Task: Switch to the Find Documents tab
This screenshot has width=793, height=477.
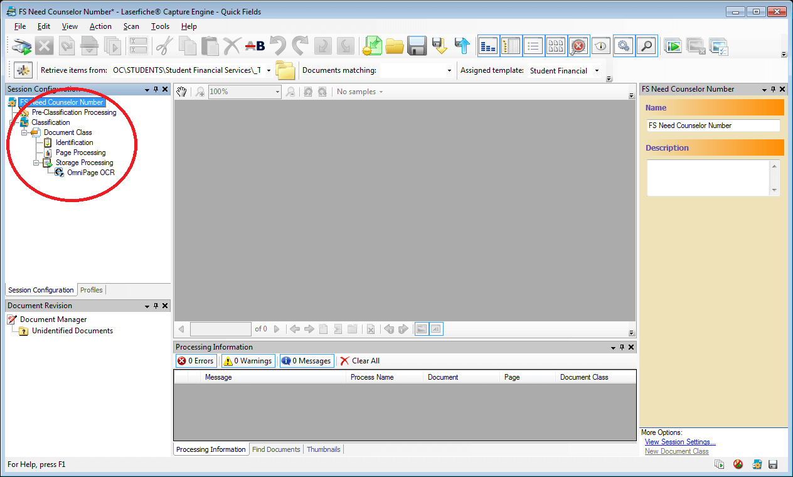Action: [x=276, y=449]
